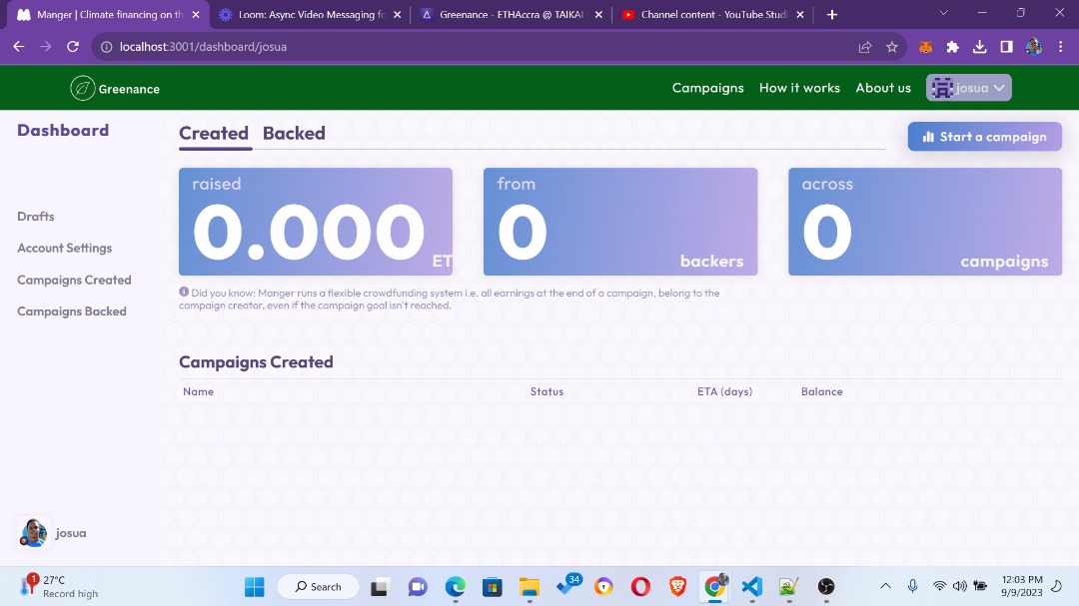
Task: Open File Explorer from the taskbar
Action: tap(530, 587)
